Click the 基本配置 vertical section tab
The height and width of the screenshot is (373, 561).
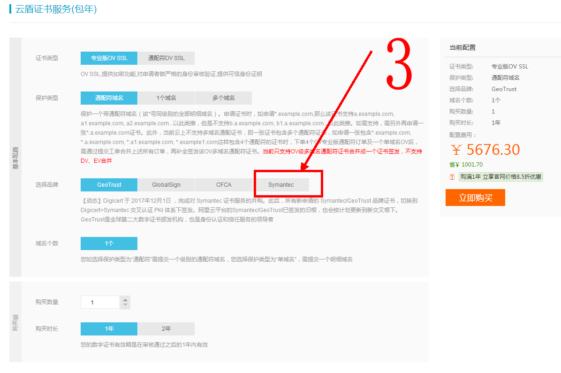point(15,157)
